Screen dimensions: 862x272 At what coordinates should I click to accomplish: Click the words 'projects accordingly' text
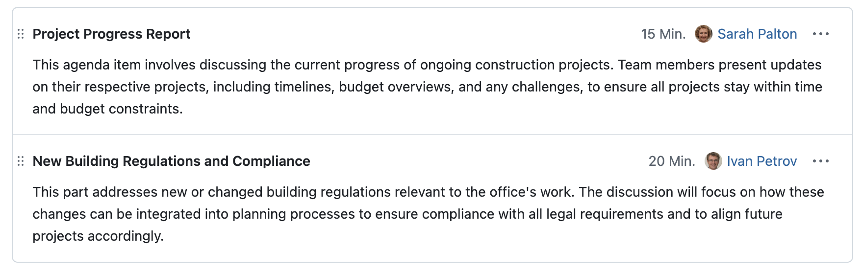(x=98, y=236)
